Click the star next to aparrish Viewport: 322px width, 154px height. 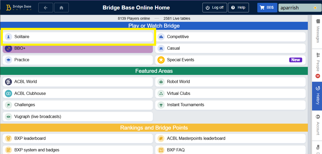(x=315, y=8)
